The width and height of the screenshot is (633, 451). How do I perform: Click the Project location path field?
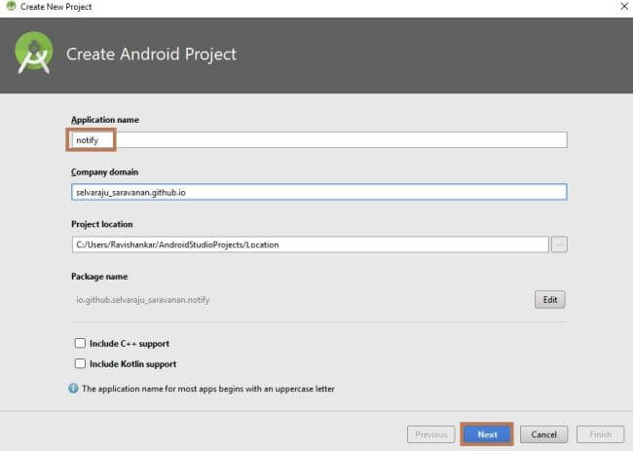pyautogui.click(x=310, y=244)
